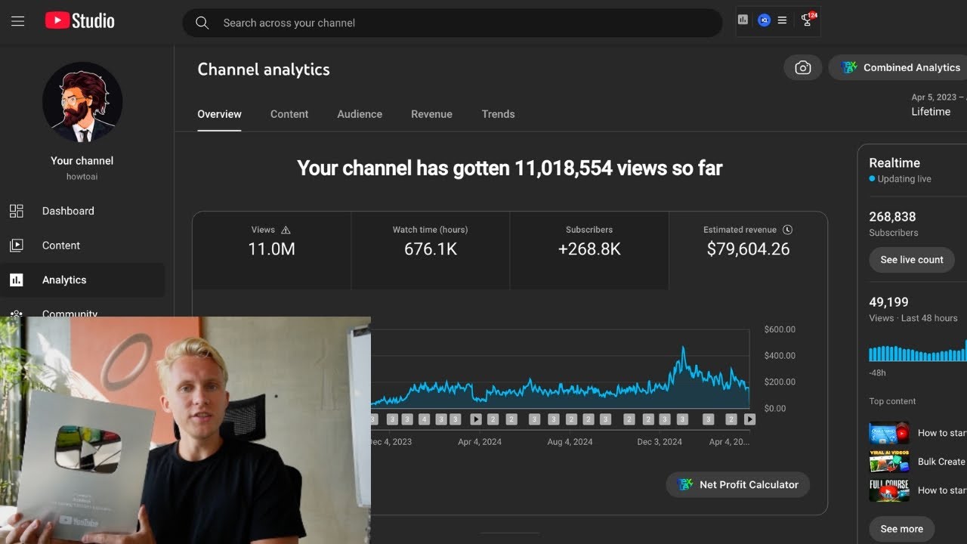Screen dimensions: 967x544
Task: Click the howtoai channel handle
Action: [x=82, y=177]
